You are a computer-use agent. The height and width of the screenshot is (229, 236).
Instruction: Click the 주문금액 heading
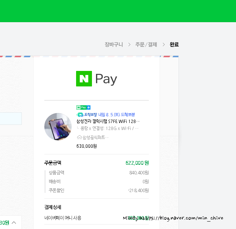(53, 163)
